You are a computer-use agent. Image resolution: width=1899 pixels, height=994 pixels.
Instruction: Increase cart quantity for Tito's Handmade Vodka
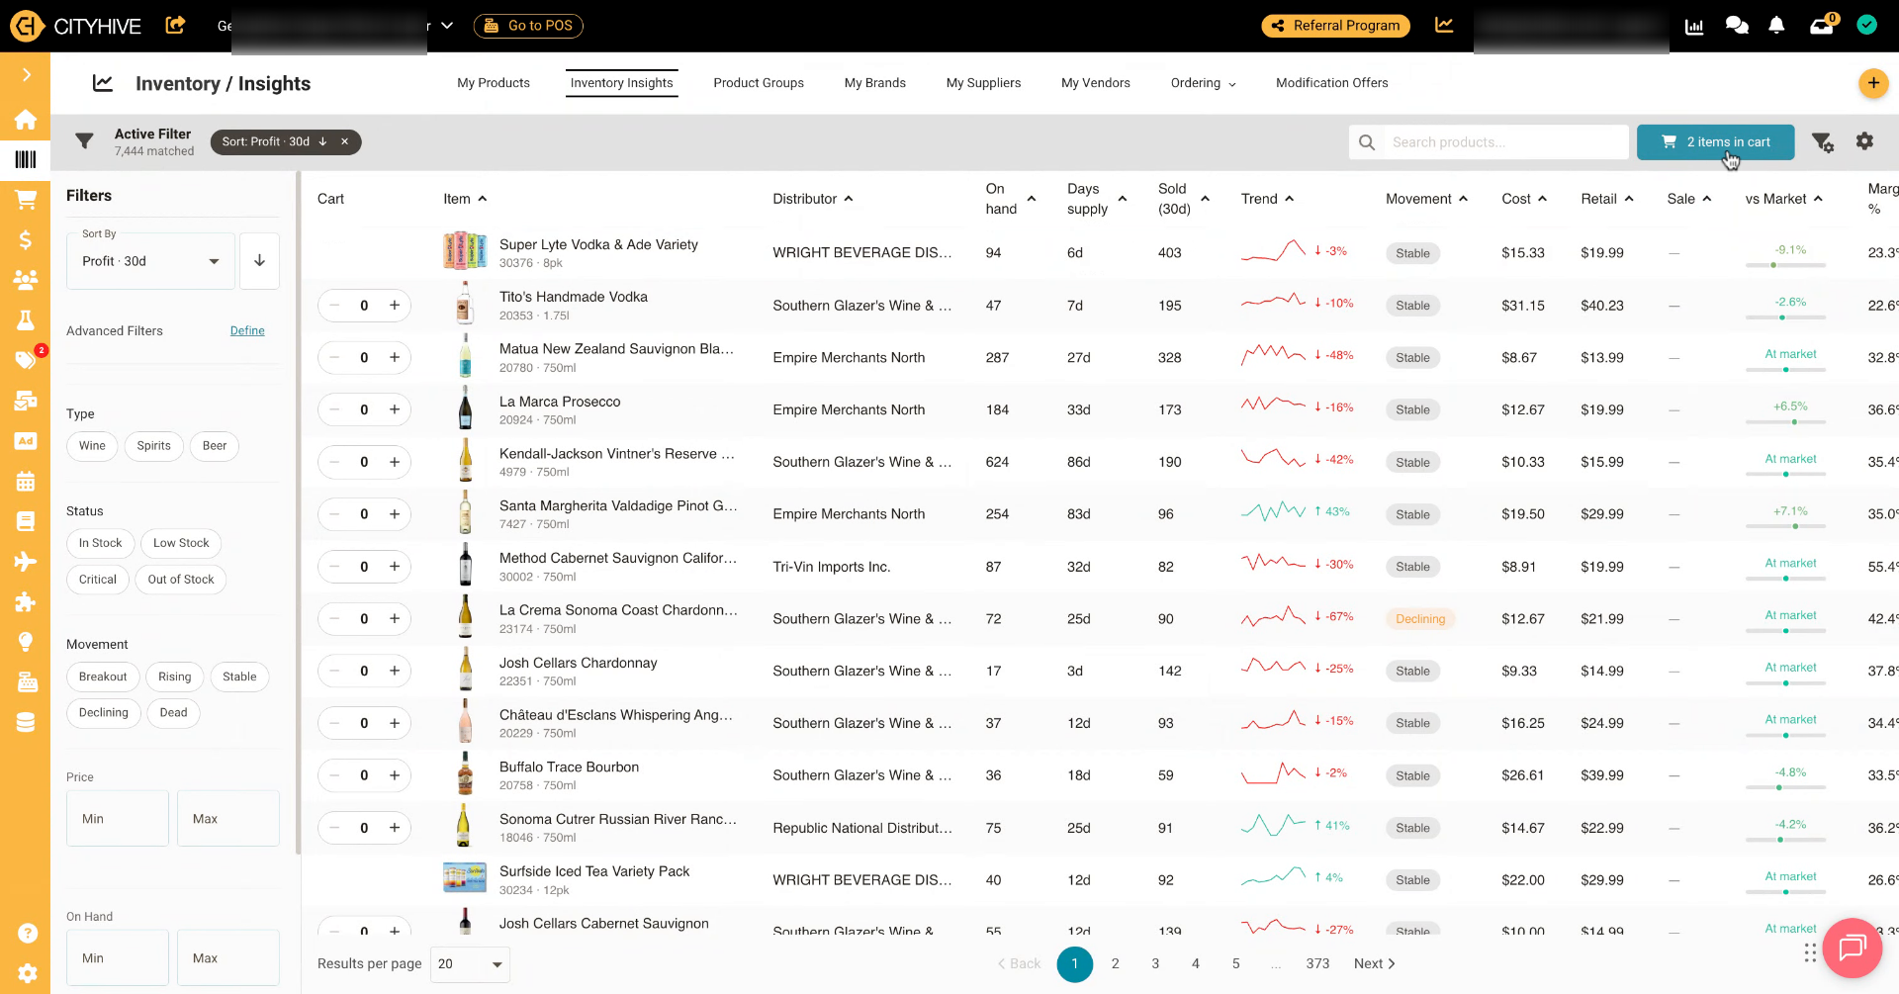(x=395, y=306)
